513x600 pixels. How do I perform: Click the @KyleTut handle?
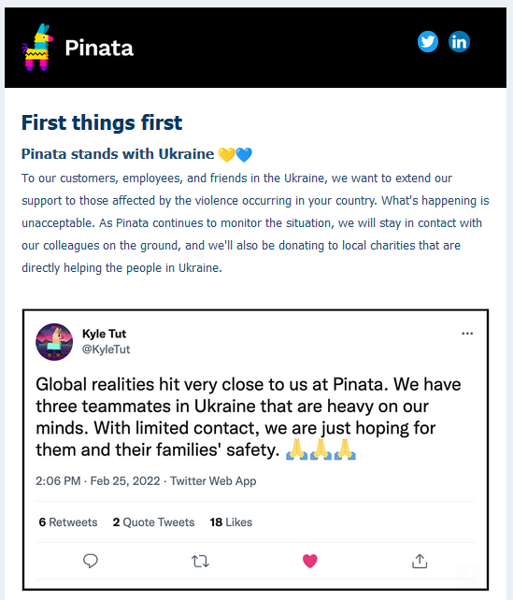[106, 349]
